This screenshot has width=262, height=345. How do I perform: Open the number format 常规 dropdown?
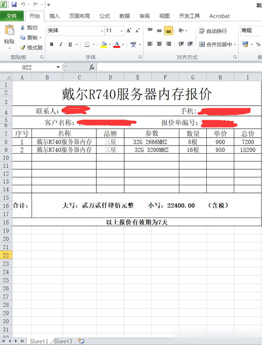pos(251,31)
